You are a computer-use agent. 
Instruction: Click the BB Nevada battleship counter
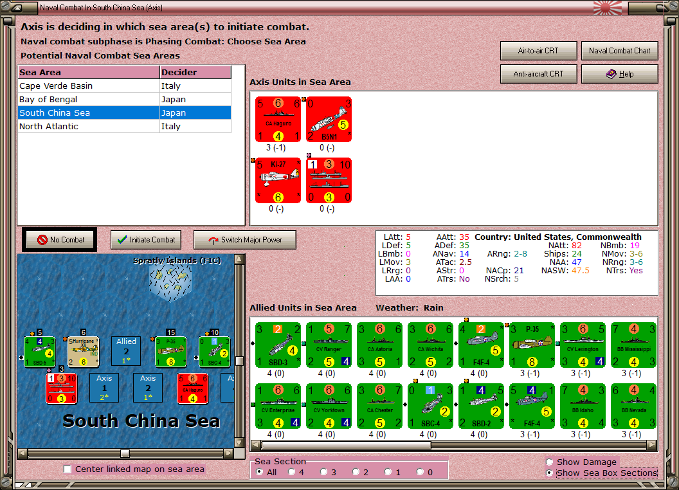[x=633, y=406]
